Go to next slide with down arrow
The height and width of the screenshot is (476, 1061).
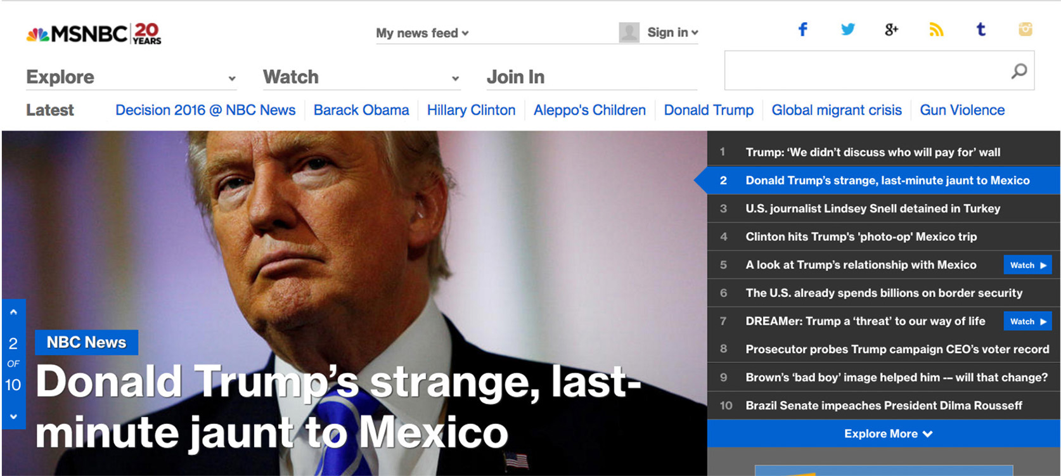[13, 416]
